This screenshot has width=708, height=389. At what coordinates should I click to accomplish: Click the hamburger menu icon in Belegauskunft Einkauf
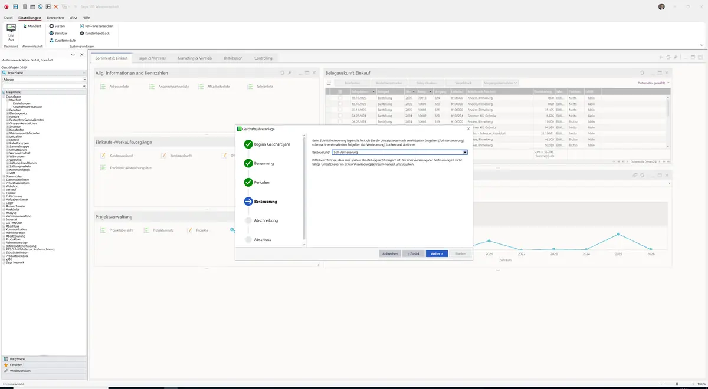(329, 83)
